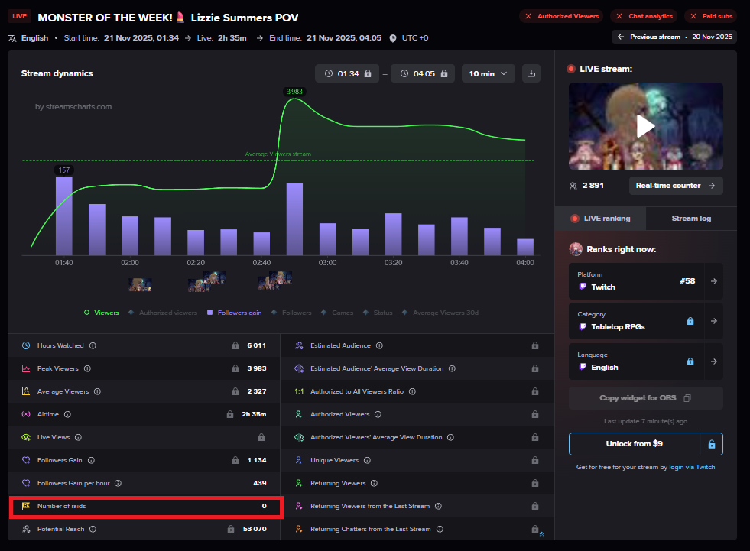Screen dimensions: 750x551
Task: Click info icon next to Estimated Audience
Action: 379,345
